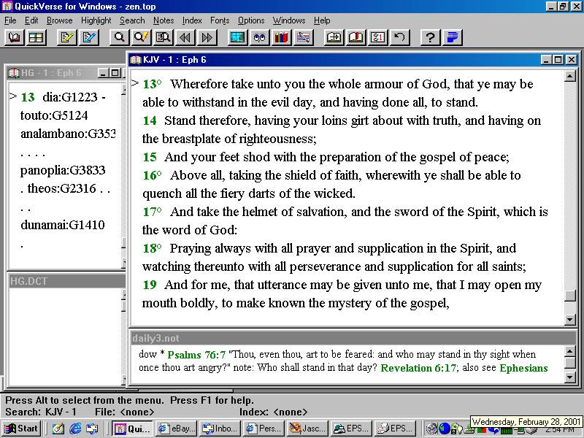This screenshot has height=438, width=584.
Task: Open the Help menu
Action: coord(322,20)
